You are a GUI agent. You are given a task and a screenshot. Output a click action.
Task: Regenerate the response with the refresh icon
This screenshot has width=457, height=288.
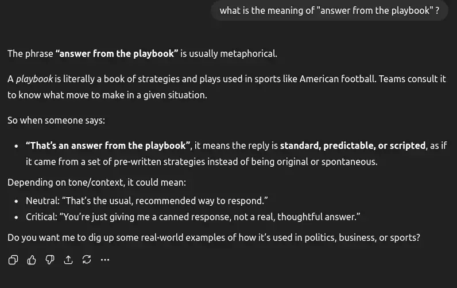[x=87, y=260]
